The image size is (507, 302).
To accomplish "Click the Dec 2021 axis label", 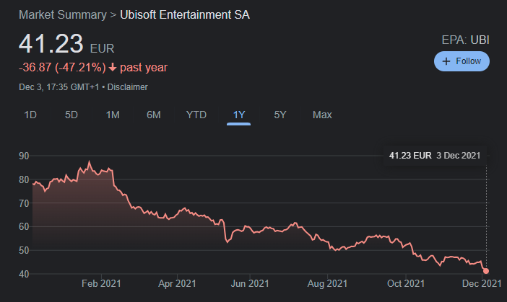I will click(x=482, y=283).
